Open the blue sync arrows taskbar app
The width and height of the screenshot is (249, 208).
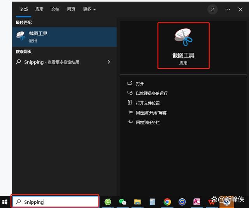point(182,202)
